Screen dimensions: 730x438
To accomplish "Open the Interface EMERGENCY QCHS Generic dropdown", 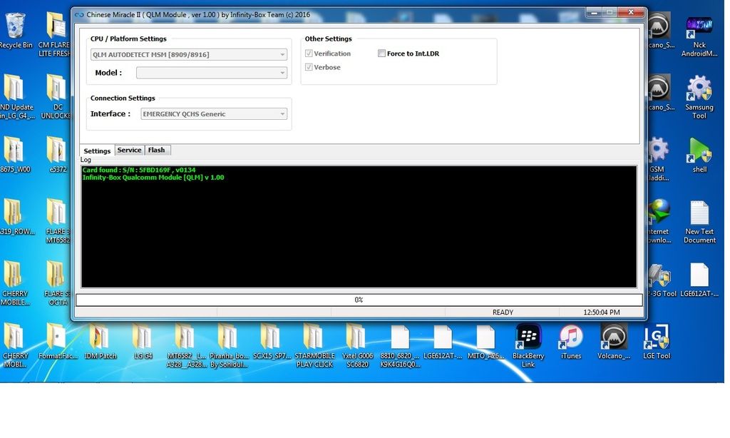I will 214,113.
